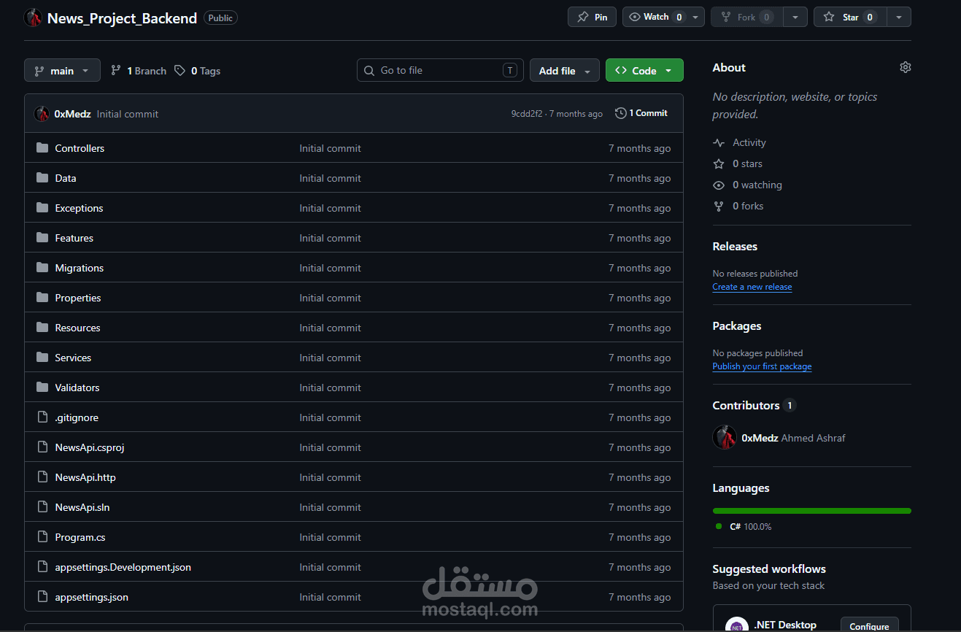Click the Validators folder icon
The width and height of the screenshot is (961, 632).
[x=42, y=388]
